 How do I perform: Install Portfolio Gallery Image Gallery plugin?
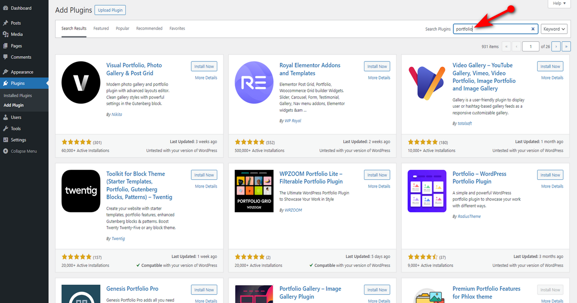(x=377, y=290)
